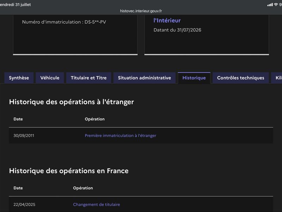Tap the date in the status bar

[x=15, y=5]
